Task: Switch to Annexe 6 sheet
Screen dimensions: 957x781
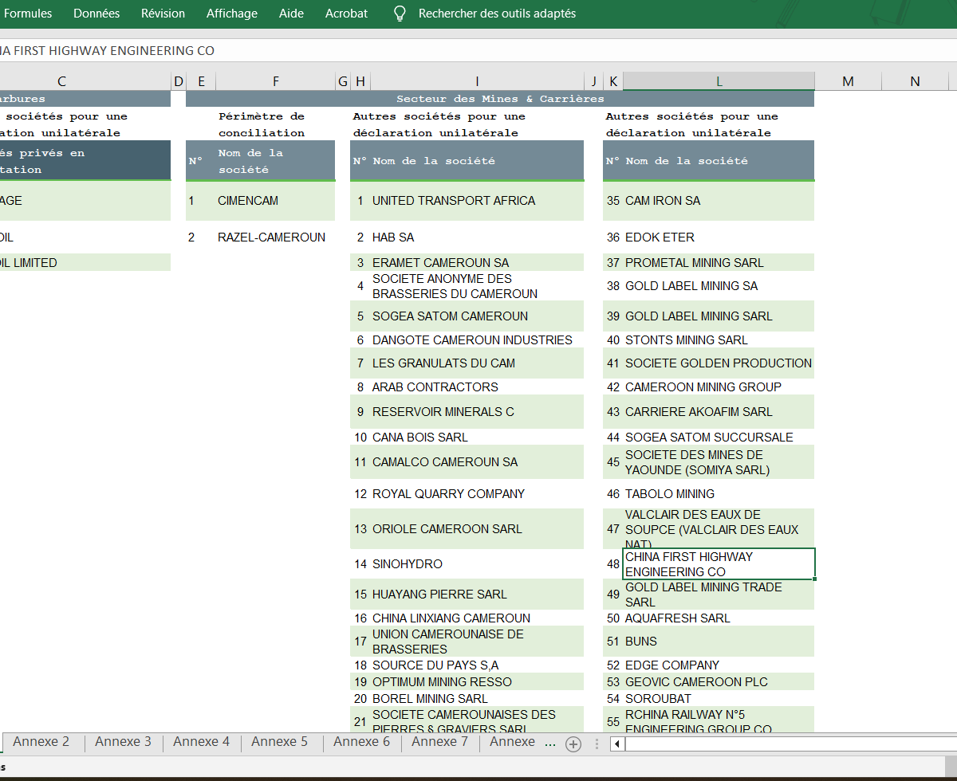Action: point(361,742)
